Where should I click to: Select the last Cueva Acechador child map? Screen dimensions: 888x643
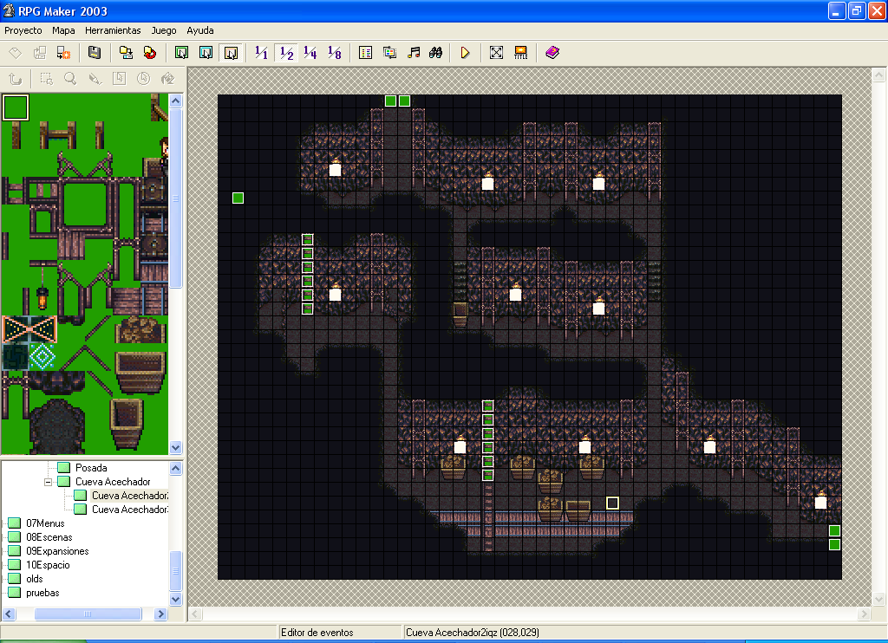click(x=130, y=510)
